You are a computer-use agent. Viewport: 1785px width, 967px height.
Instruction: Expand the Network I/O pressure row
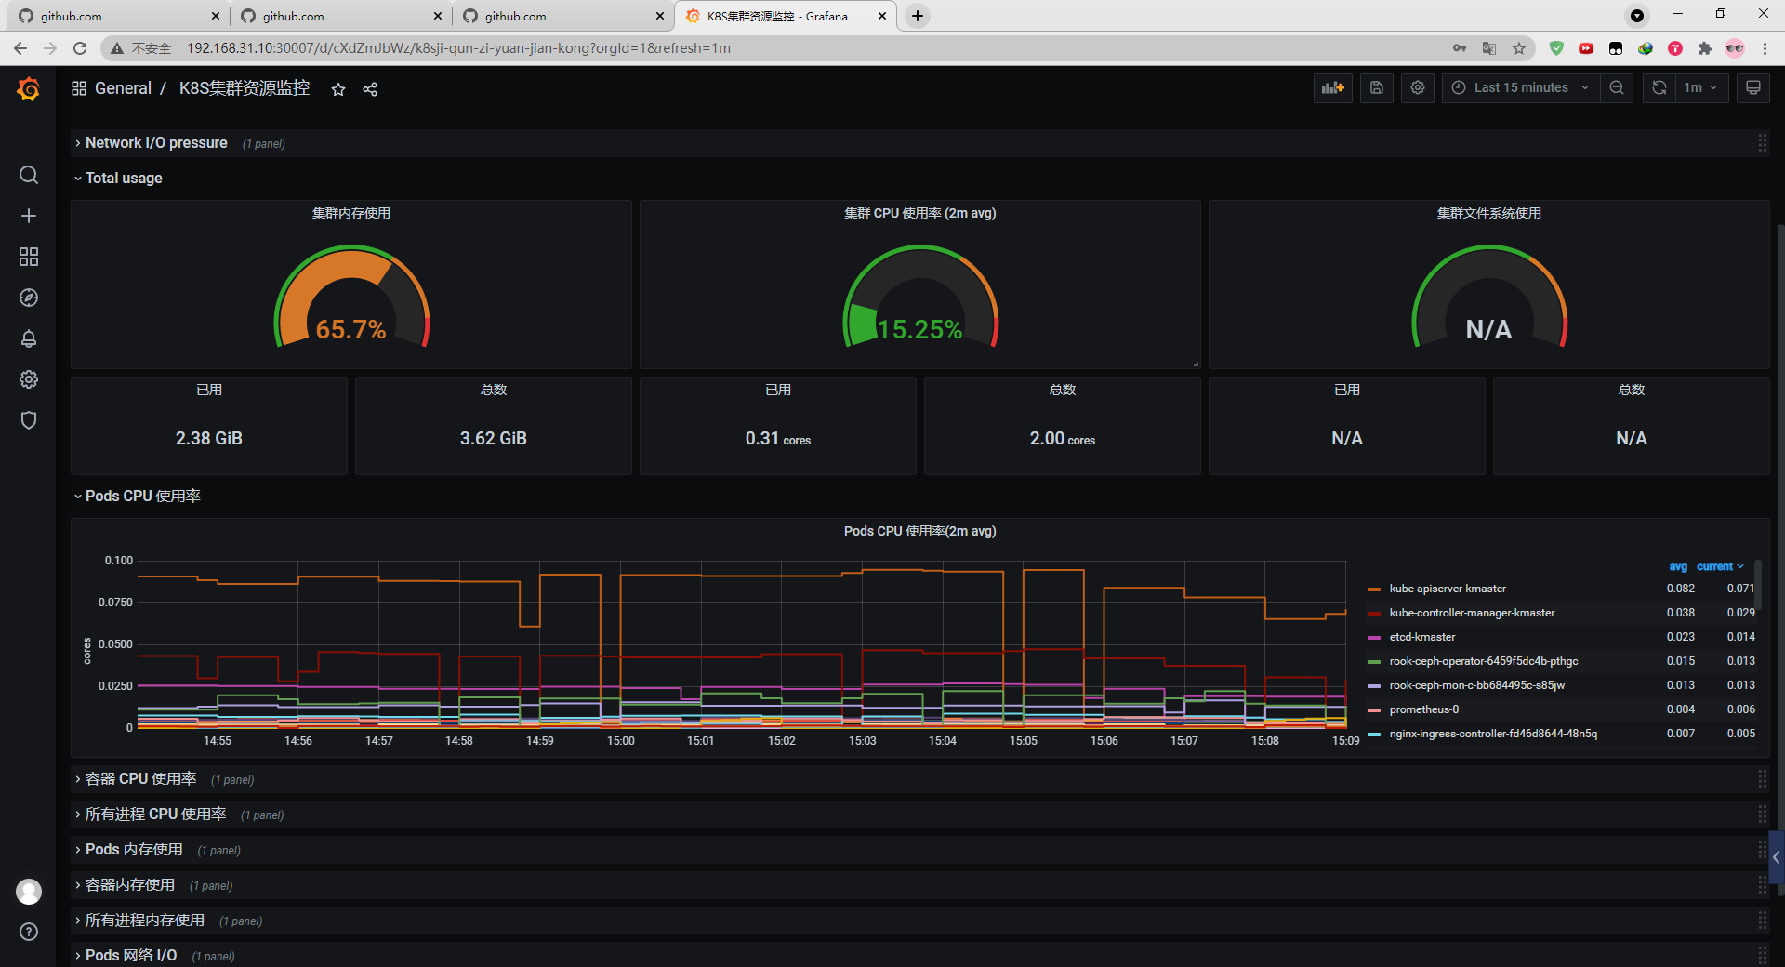(156, 142)
